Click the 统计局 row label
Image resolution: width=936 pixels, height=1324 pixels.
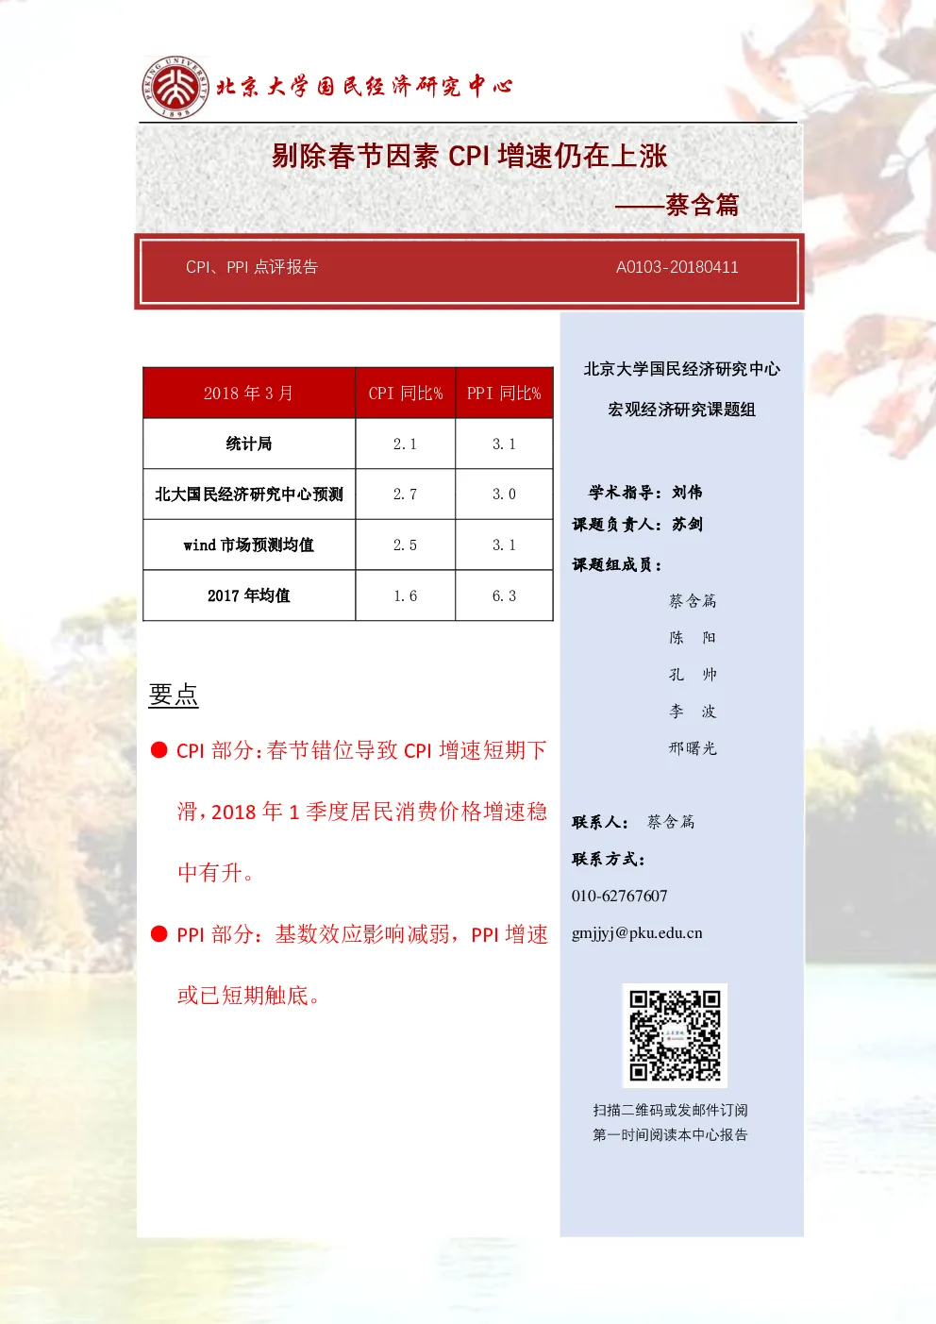[249, 444]
